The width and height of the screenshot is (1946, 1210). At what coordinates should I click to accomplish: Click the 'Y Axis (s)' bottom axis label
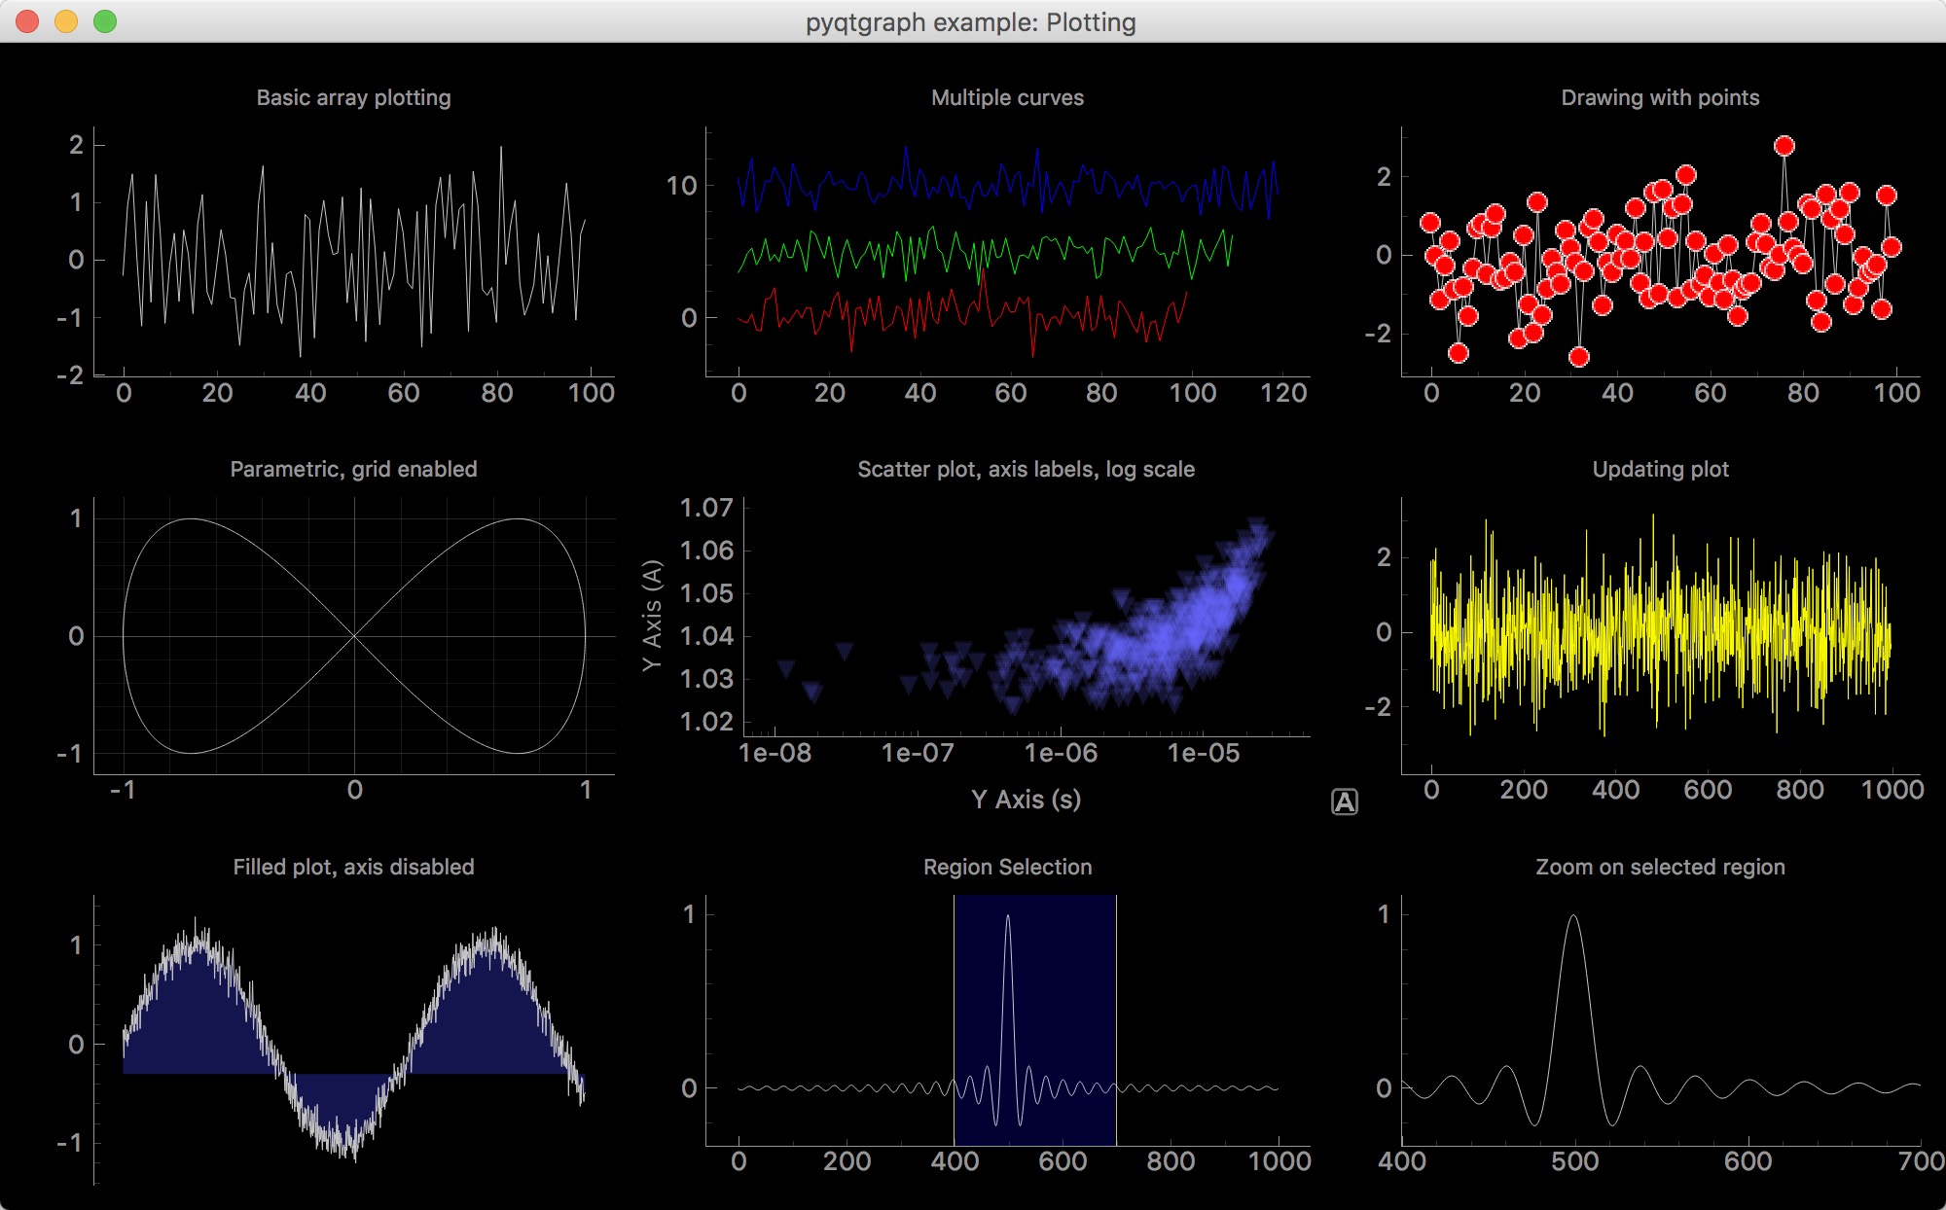click(1026, 800)
